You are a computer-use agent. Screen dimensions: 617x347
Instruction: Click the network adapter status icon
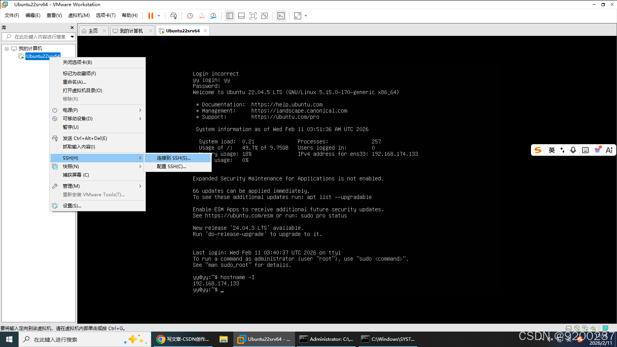(x=585, y=328)
